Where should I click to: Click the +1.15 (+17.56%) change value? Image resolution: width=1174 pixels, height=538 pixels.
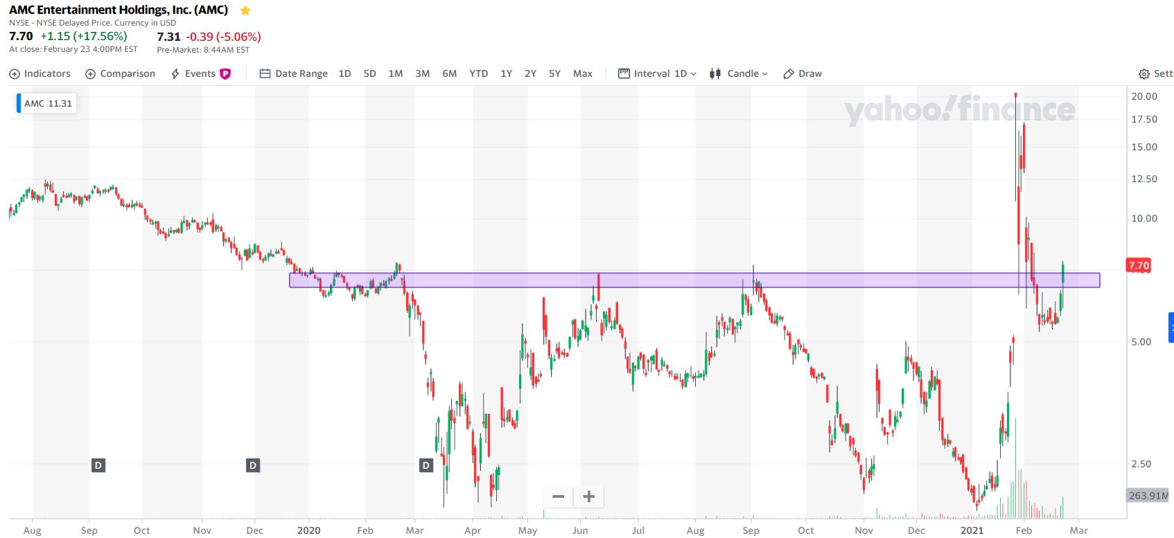tap(84, 36)
